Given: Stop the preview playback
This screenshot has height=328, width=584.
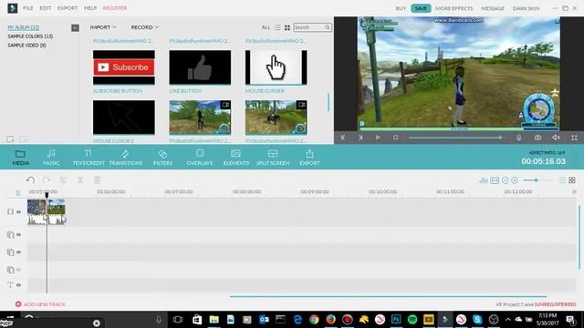Looking at the screenshot, I should [395, 138].
